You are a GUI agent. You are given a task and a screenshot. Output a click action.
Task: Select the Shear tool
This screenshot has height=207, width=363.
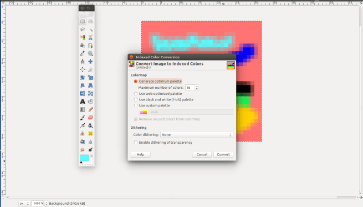pyautogui.click(x=83, y=85)
